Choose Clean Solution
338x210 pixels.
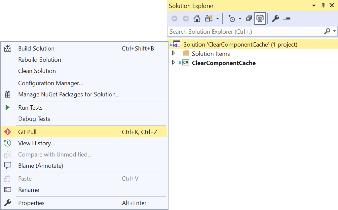pos(84,71)
